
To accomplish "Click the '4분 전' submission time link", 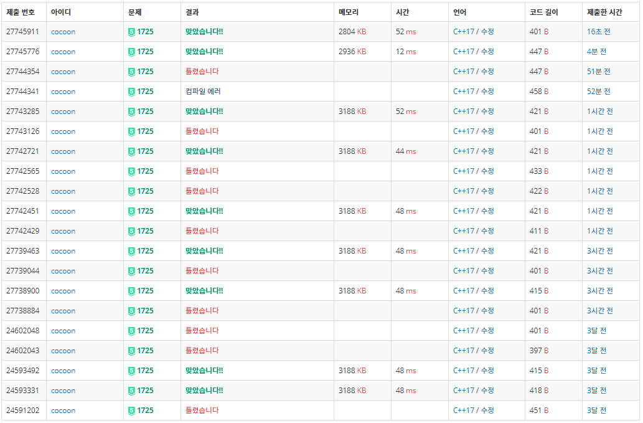I will 596,52.
